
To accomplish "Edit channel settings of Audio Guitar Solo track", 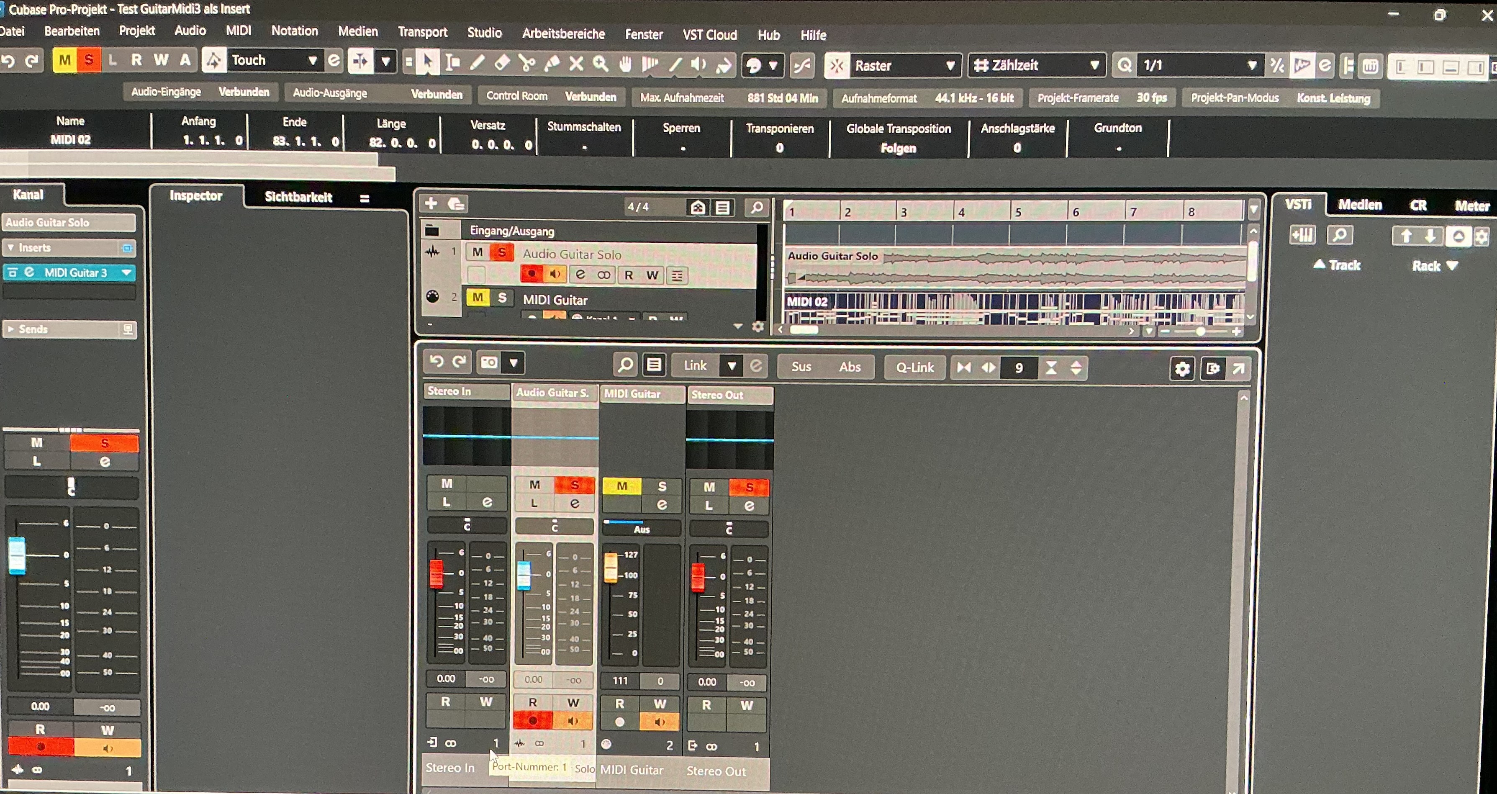I will click(x=580, y=274).
